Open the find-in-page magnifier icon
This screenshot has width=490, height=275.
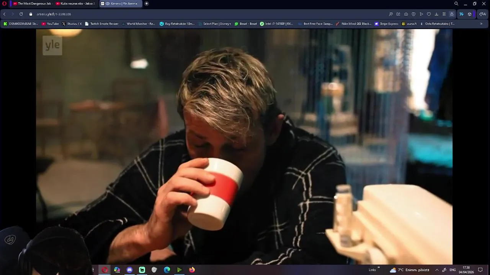point(391,14)
